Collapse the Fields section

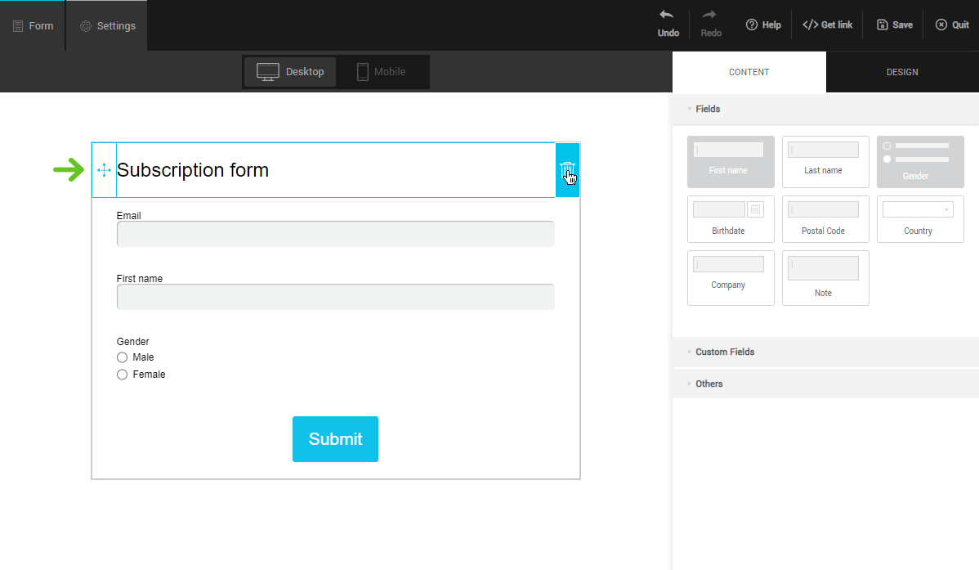[707, 109]
